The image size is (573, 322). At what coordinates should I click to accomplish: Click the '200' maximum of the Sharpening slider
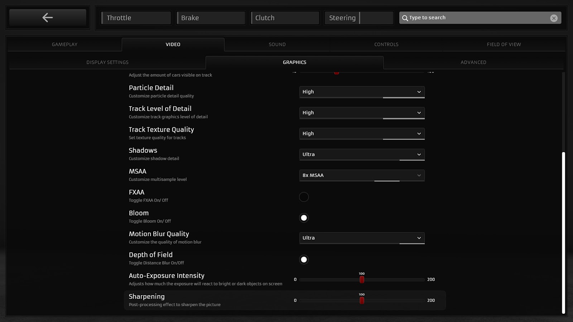(x=431, y=301)
